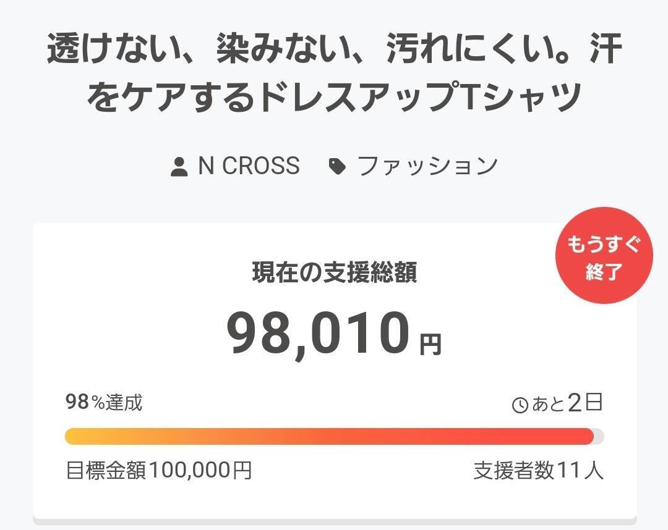Click the 2 in the days remaining

tap(575, 403)
